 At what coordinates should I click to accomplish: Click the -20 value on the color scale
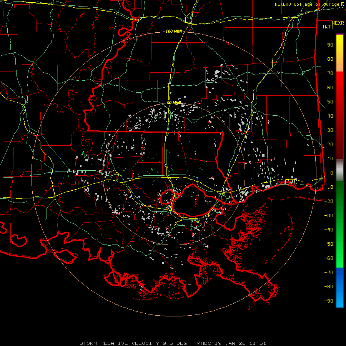pyautogui.click(x=329, y=201)
